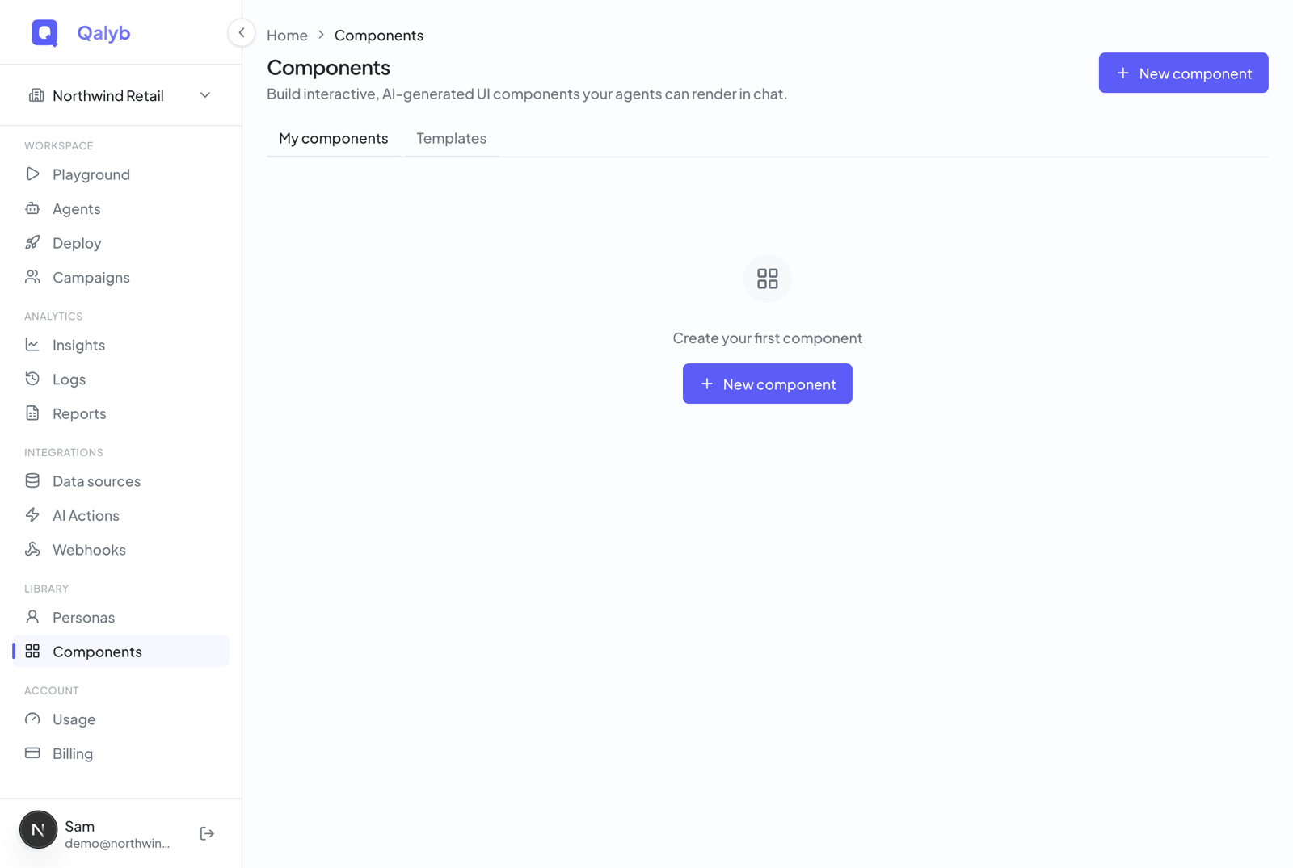Open AI Actions in sidebar
The height and width of the screenshot is (868, 1293).
coord(121,515)
